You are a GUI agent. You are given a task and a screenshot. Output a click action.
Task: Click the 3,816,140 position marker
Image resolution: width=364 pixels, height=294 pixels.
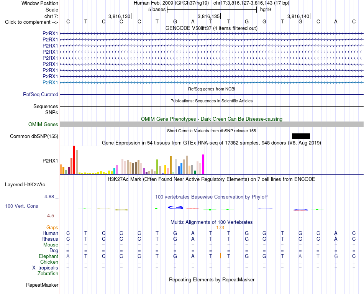(298, 16)
